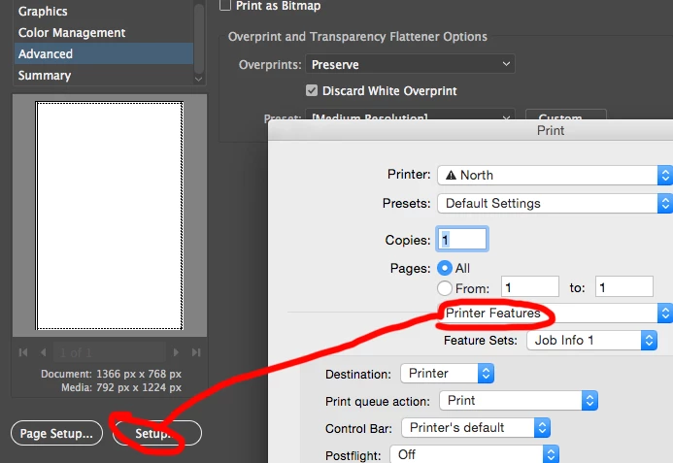Viewport: 673px width, 463px height.
Task: Go to previous page in preview
Action: tap(43, 352)
